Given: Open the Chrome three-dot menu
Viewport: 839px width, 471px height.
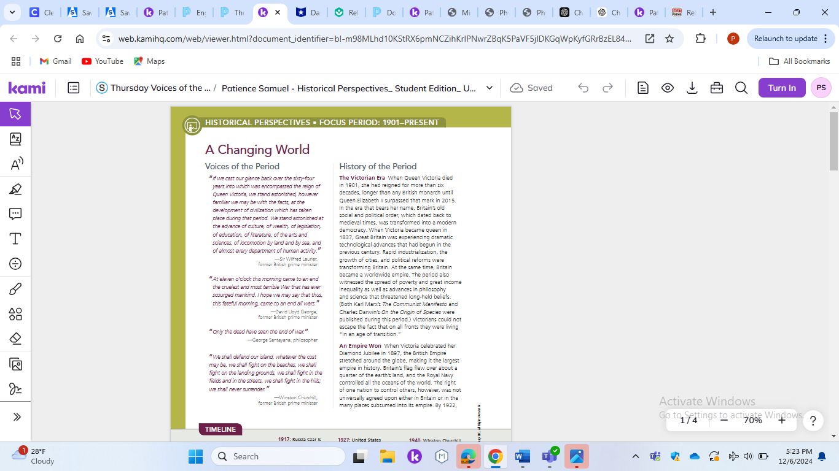Looking at the screenshot, I should pos(826,39).
